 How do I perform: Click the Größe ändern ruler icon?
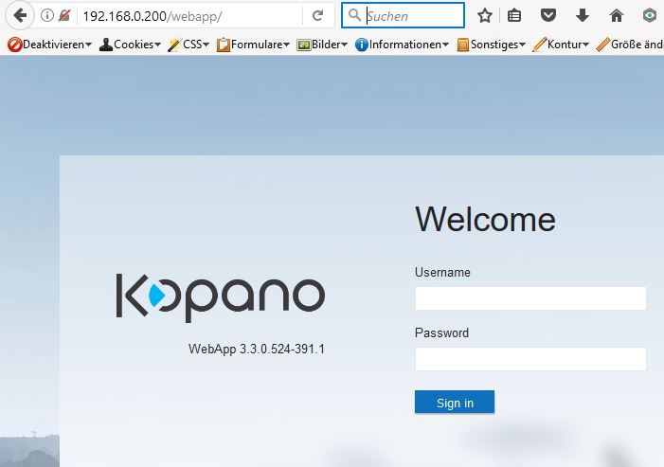[x=602, y=45]
